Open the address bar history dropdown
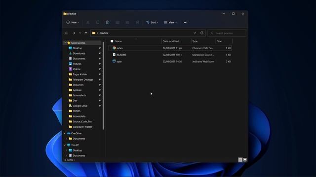316x177 pixels. point(195,33)
